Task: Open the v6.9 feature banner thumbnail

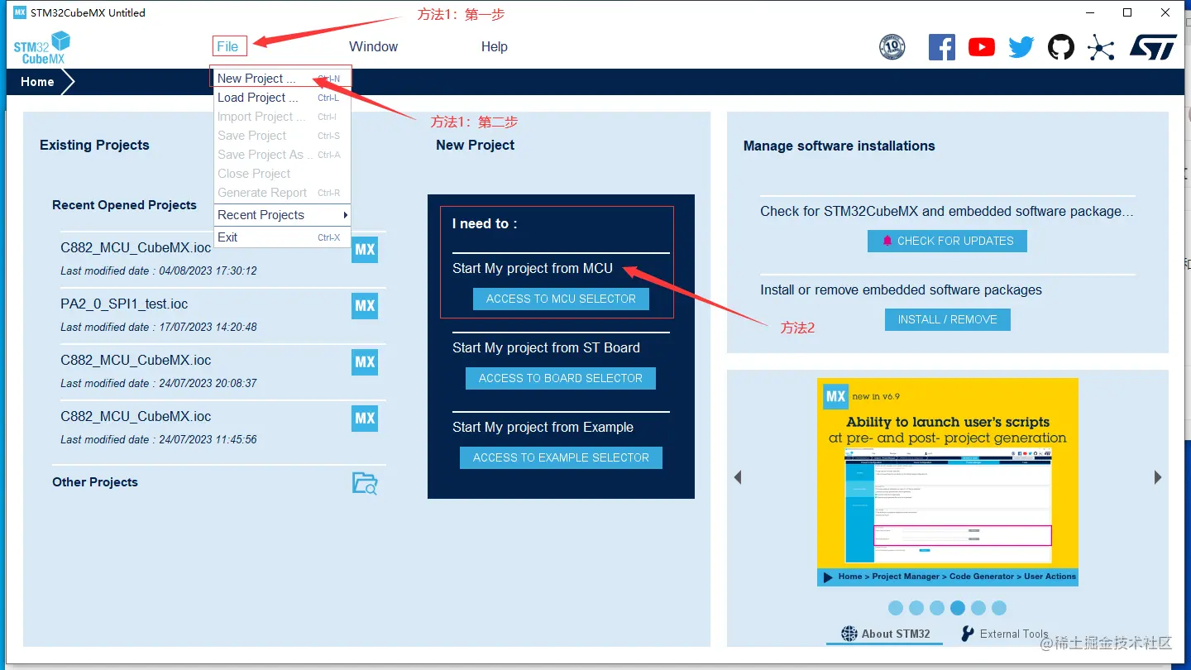Action: (948, 482)
